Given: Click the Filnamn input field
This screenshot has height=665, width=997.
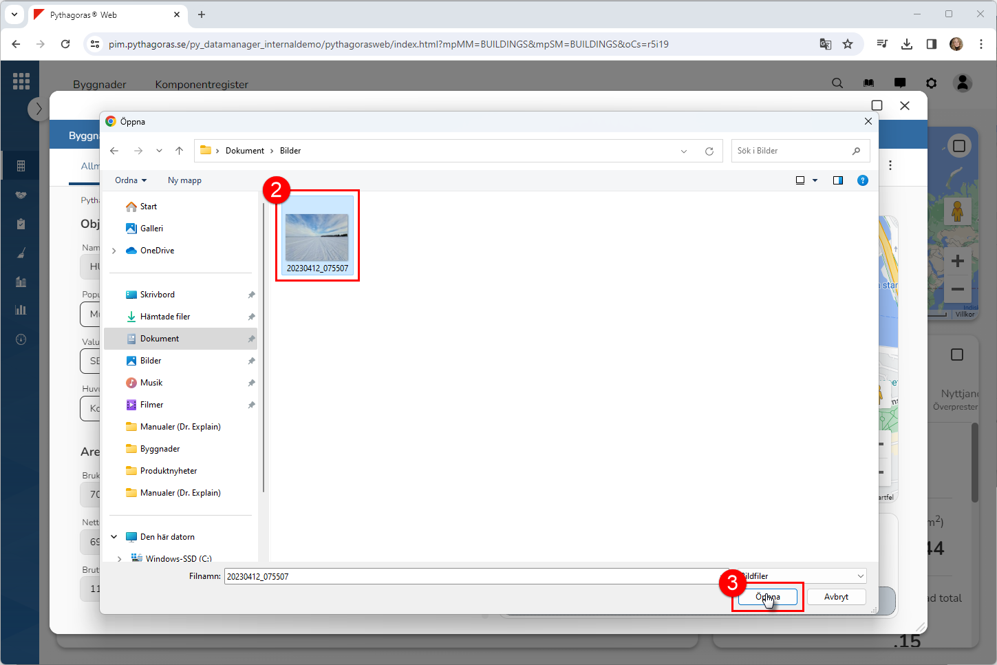Looking at the screenshot, I should click(475, 576).
